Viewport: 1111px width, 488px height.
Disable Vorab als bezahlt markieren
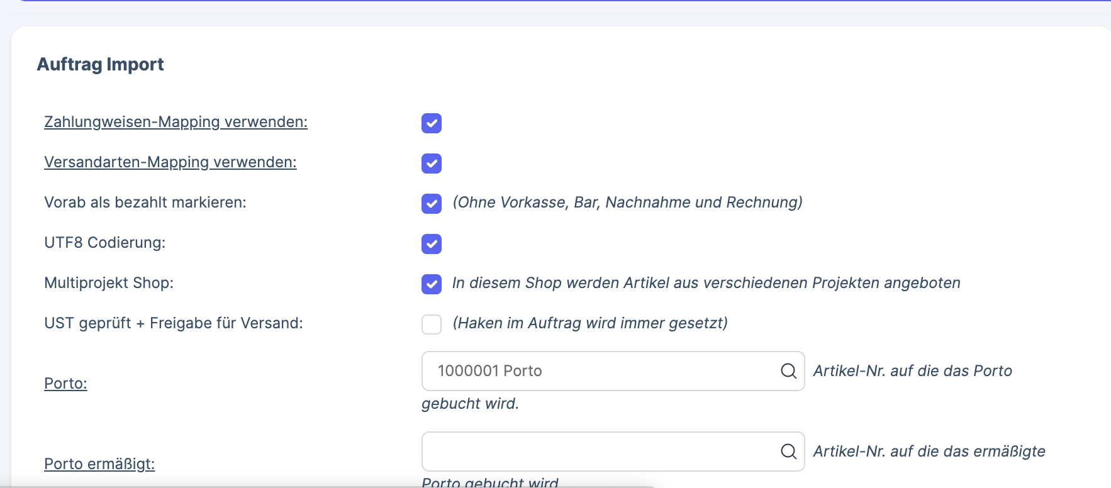[x=432, y=204]
